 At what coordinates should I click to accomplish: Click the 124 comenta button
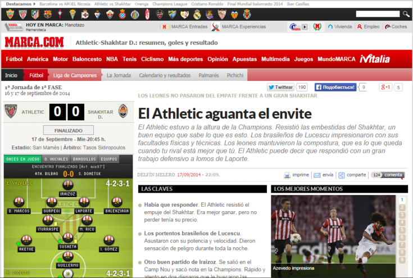pyautogui.click(x=388, y=175)
